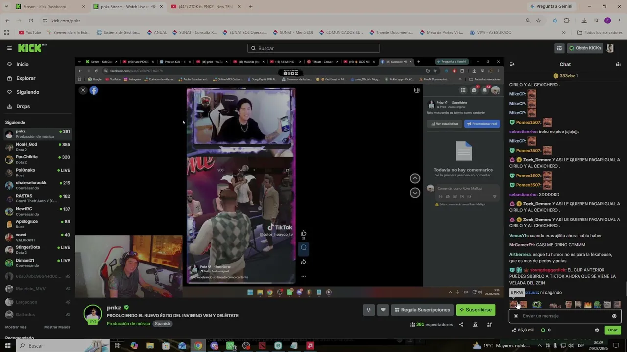Insert the fire emote from quick emotes

click(588, 305)
